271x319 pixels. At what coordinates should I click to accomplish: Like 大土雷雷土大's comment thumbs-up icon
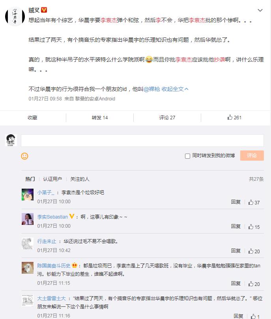253,316
